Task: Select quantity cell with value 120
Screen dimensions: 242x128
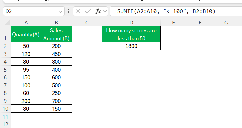Action: (26, 54)
